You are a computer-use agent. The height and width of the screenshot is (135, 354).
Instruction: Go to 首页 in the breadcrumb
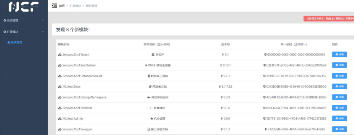62,6
